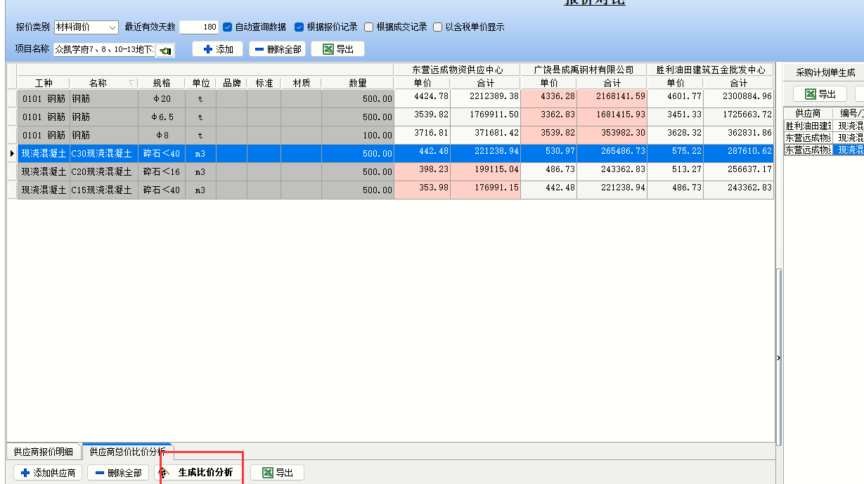This screenshot has width=864, height=484.
Task: Switch to 供应商报价明细 tab
Action: click(x=44, y=452)
